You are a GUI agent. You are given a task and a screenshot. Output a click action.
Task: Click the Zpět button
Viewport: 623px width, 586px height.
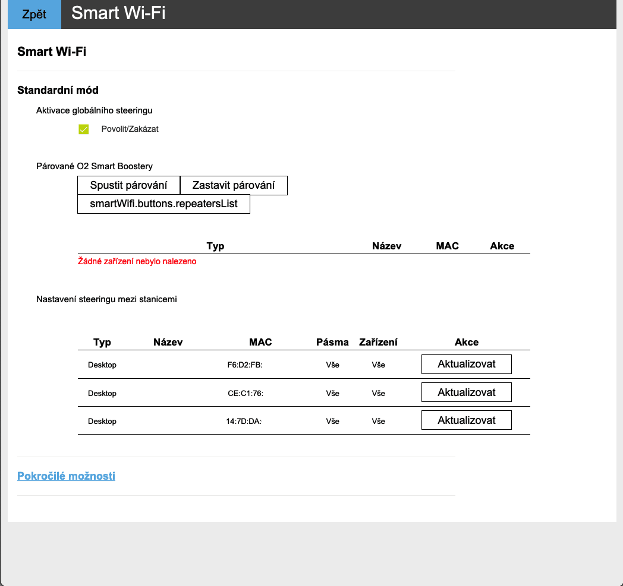tap(34, 14)
